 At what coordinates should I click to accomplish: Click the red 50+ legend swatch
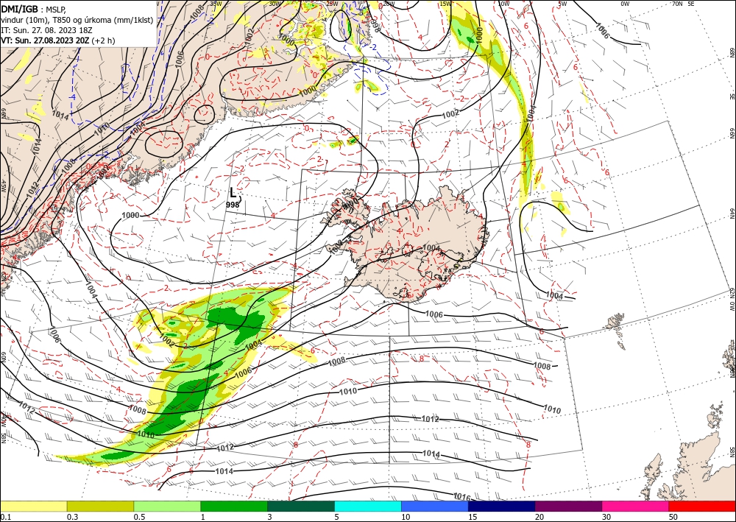click(x=702, y=506)
